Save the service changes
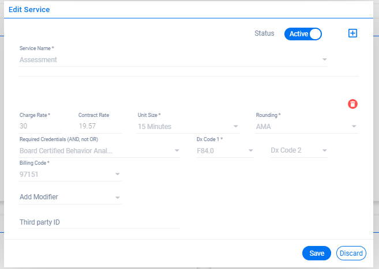The height and width of the screenshot is (269, 379). pos(316,253)
